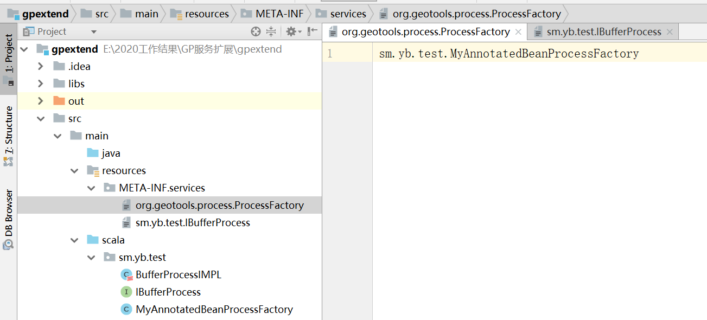Click the out folder icon
The width and height of the screenshot is (707, 320).
[59, 101]
